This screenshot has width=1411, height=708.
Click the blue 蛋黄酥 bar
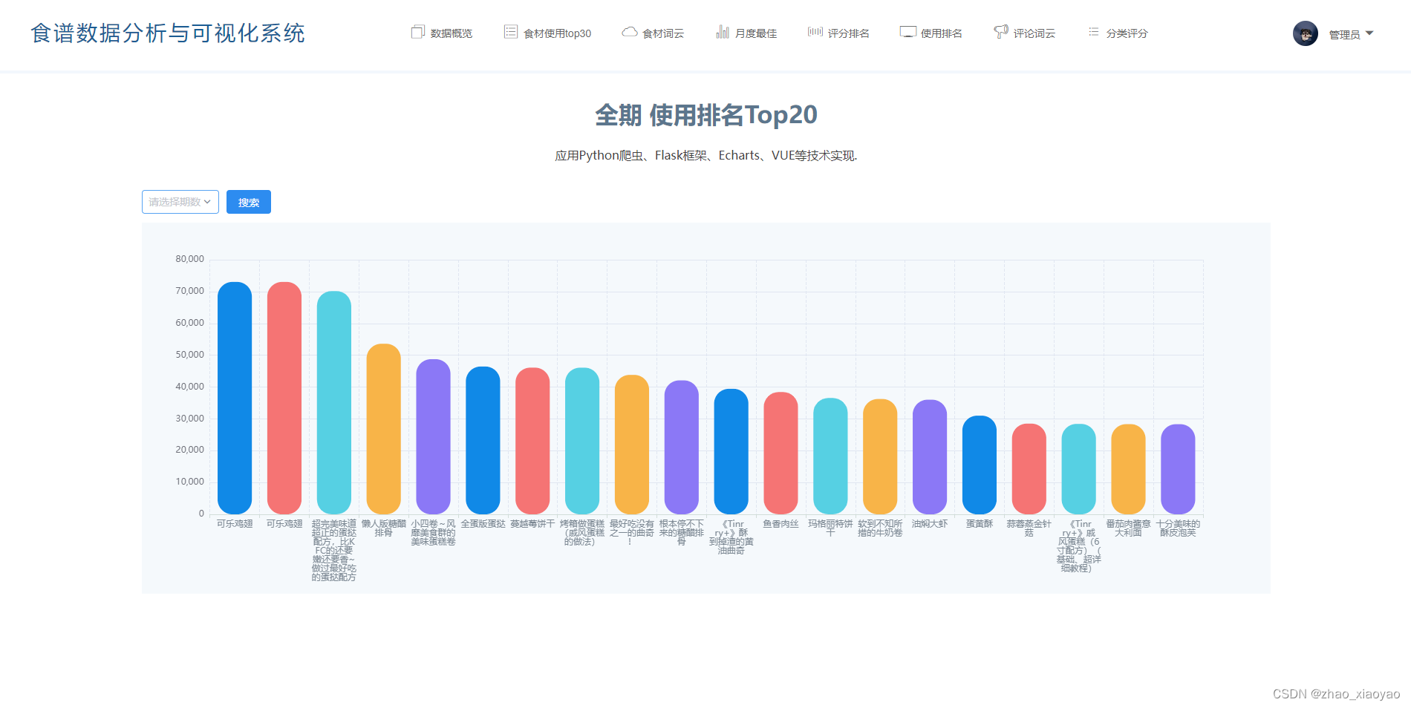tap(980, 465)
